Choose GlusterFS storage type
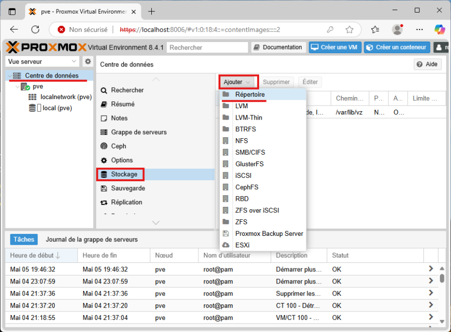Image resolution: width=451 pixels, height=332 pixels. pos(263,164)
